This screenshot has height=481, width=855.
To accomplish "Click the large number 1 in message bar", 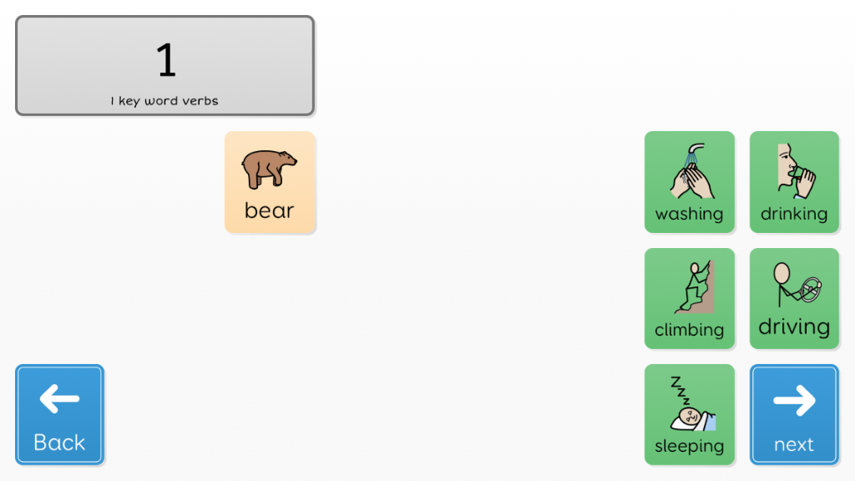I will tap(166, 60).
